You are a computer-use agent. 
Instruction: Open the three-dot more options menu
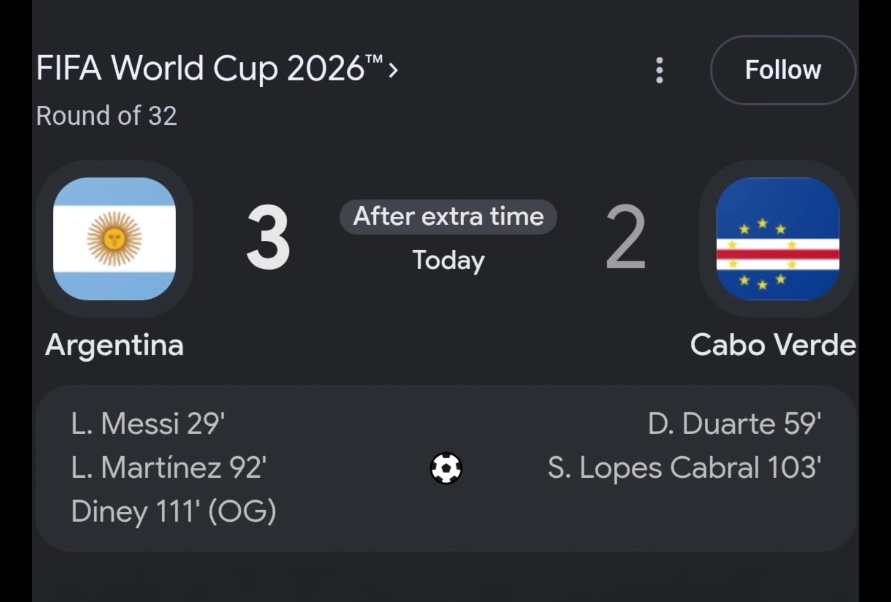660,70
